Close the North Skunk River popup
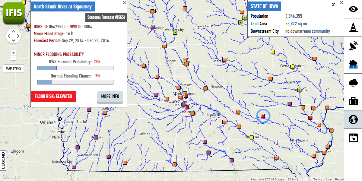 (124, 2)
